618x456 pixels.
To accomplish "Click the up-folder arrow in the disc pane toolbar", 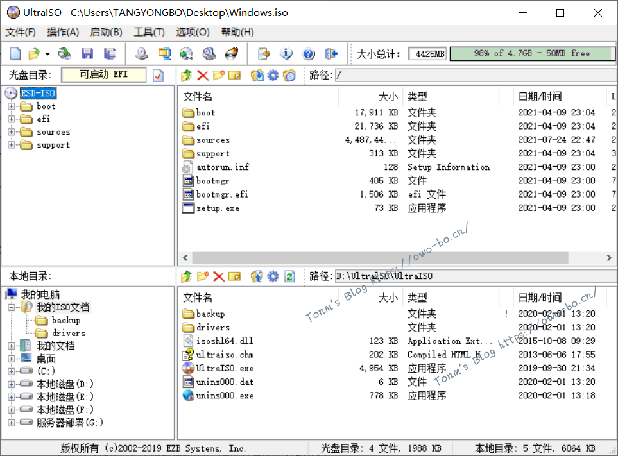I will tap(187, 76).
